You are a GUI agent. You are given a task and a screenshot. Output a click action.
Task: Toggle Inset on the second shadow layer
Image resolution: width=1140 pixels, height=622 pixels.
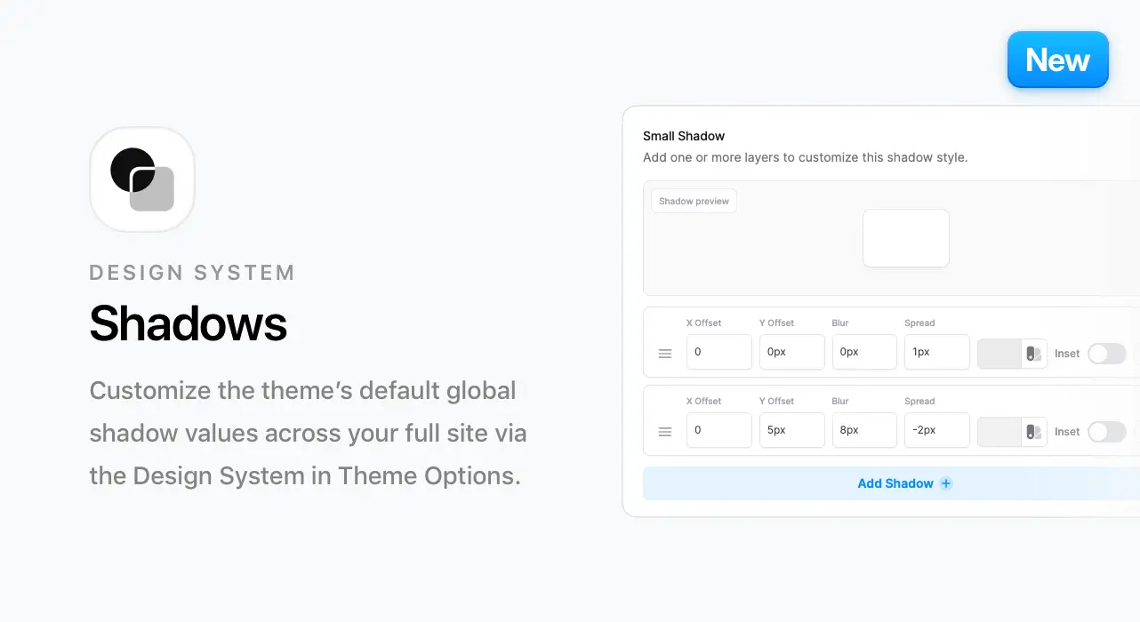(1107, 432)
